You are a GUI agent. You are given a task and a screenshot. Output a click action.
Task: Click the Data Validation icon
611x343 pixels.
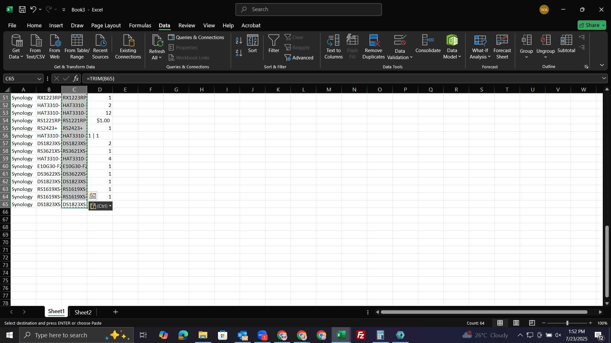(400, 41)
